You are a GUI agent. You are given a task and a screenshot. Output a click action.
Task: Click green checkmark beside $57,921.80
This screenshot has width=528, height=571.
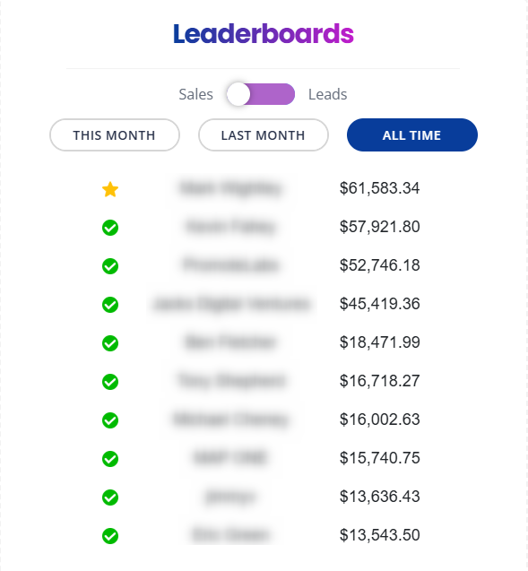(x=110, y=228)
